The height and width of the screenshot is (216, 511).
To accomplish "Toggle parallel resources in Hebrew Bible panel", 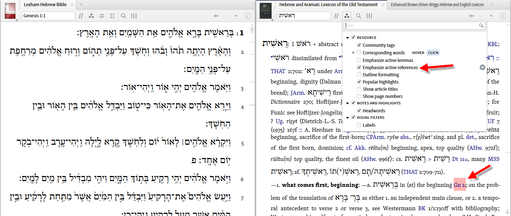I will (x=81, y=16).
